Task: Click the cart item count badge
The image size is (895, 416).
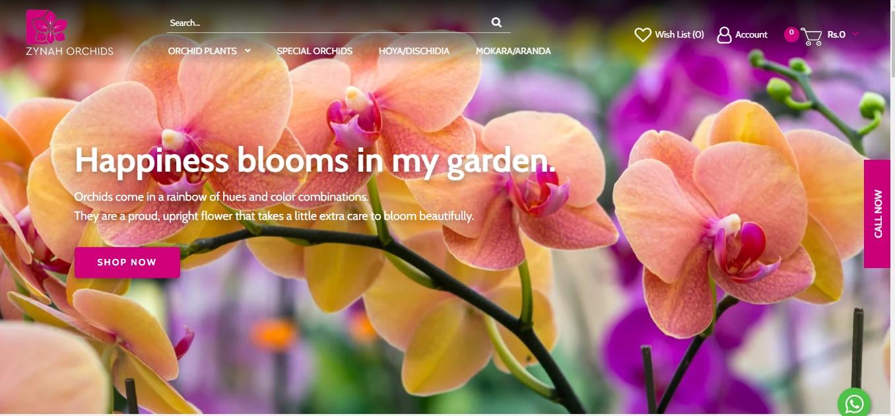Action: pos(791,34)
